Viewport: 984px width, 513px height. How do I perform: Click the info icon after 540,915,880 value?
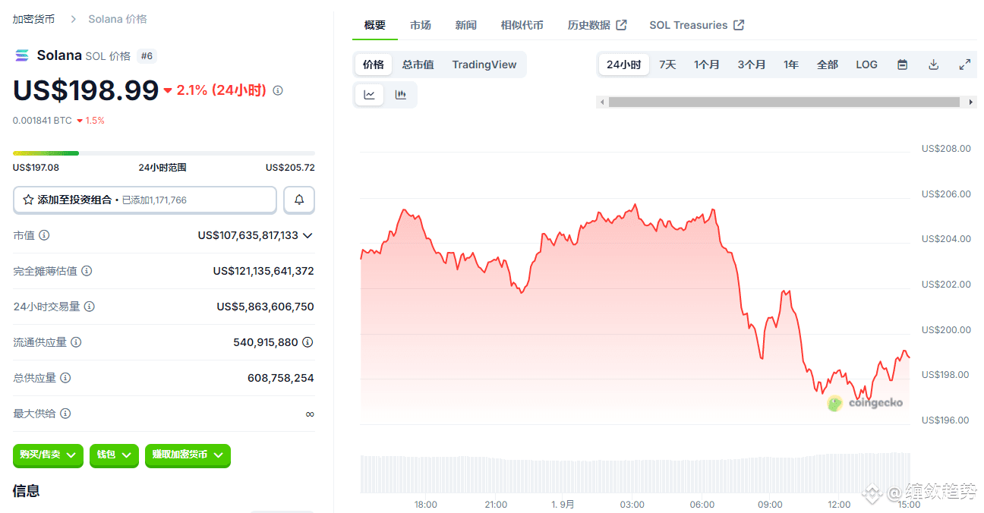(x=307, y=342)
